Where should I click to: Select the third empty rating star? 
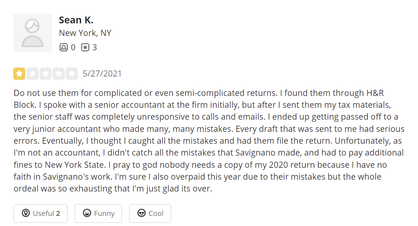46,74
